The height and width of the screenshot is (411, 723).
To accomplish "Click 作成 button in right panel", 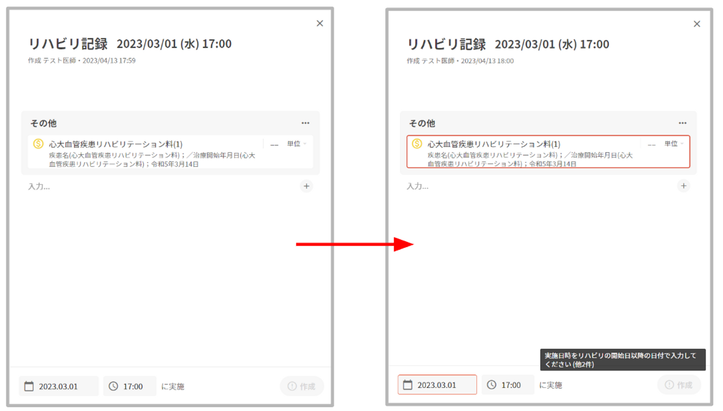I will [679, 385].
